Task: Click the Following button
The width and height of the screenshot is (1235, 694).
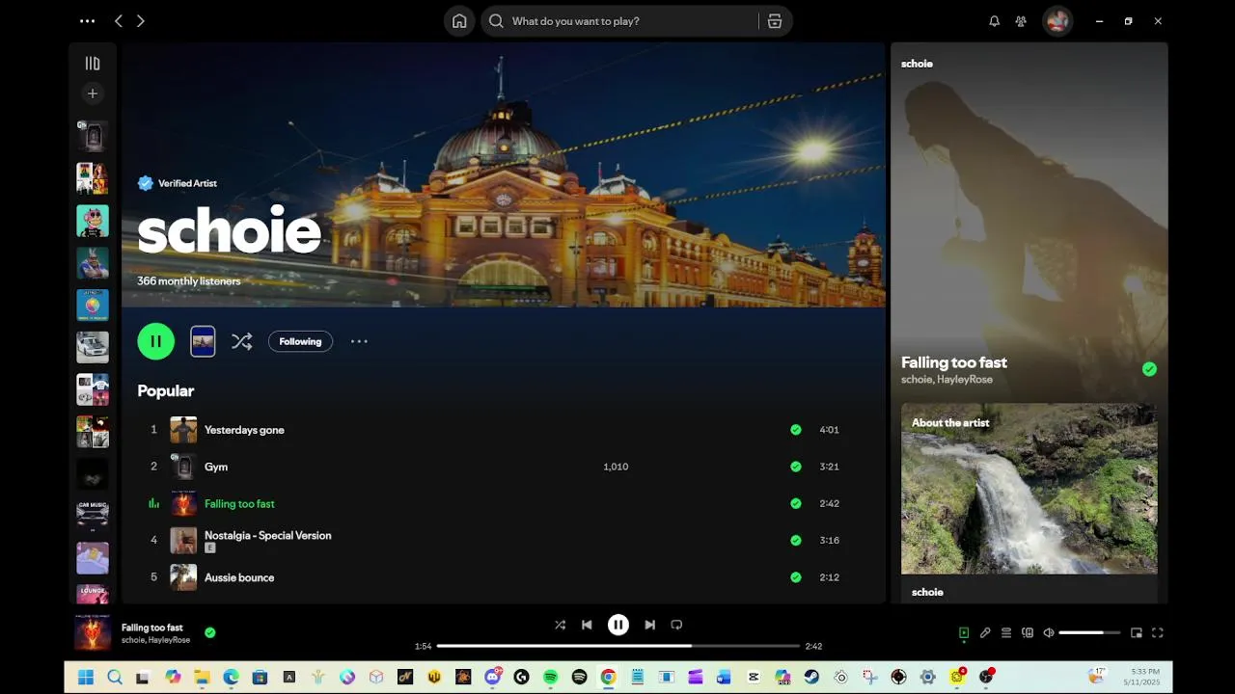Action: pyautogui.click(x=300, y=341)
